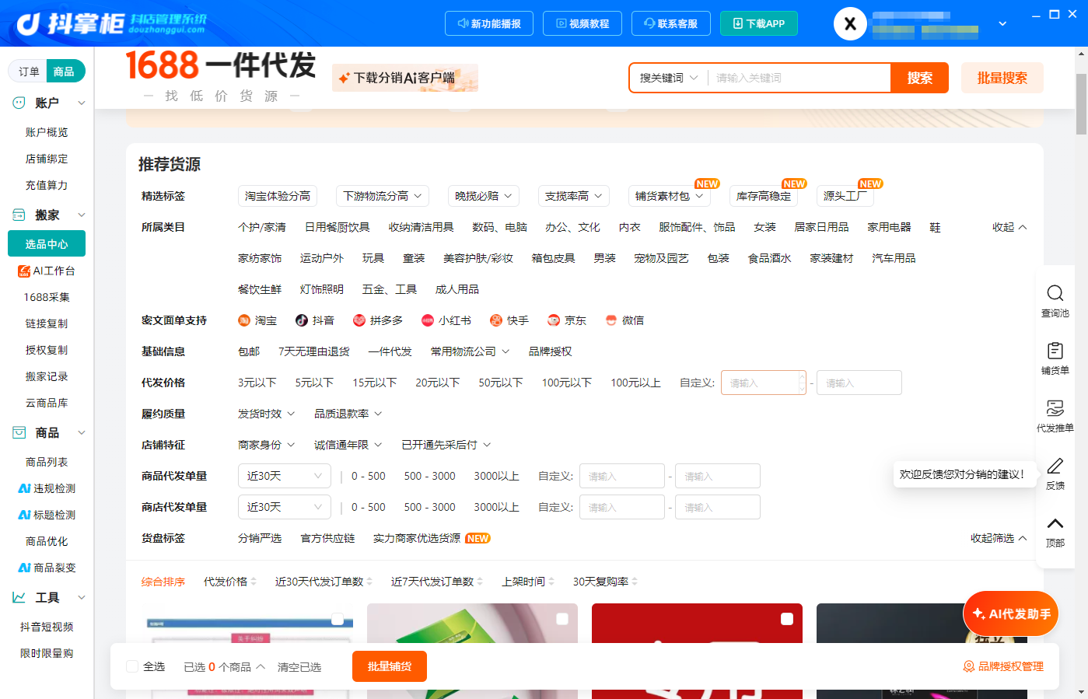
Task: Select 选品中心 in the sidebar
Action: click(x=47, y=244)
